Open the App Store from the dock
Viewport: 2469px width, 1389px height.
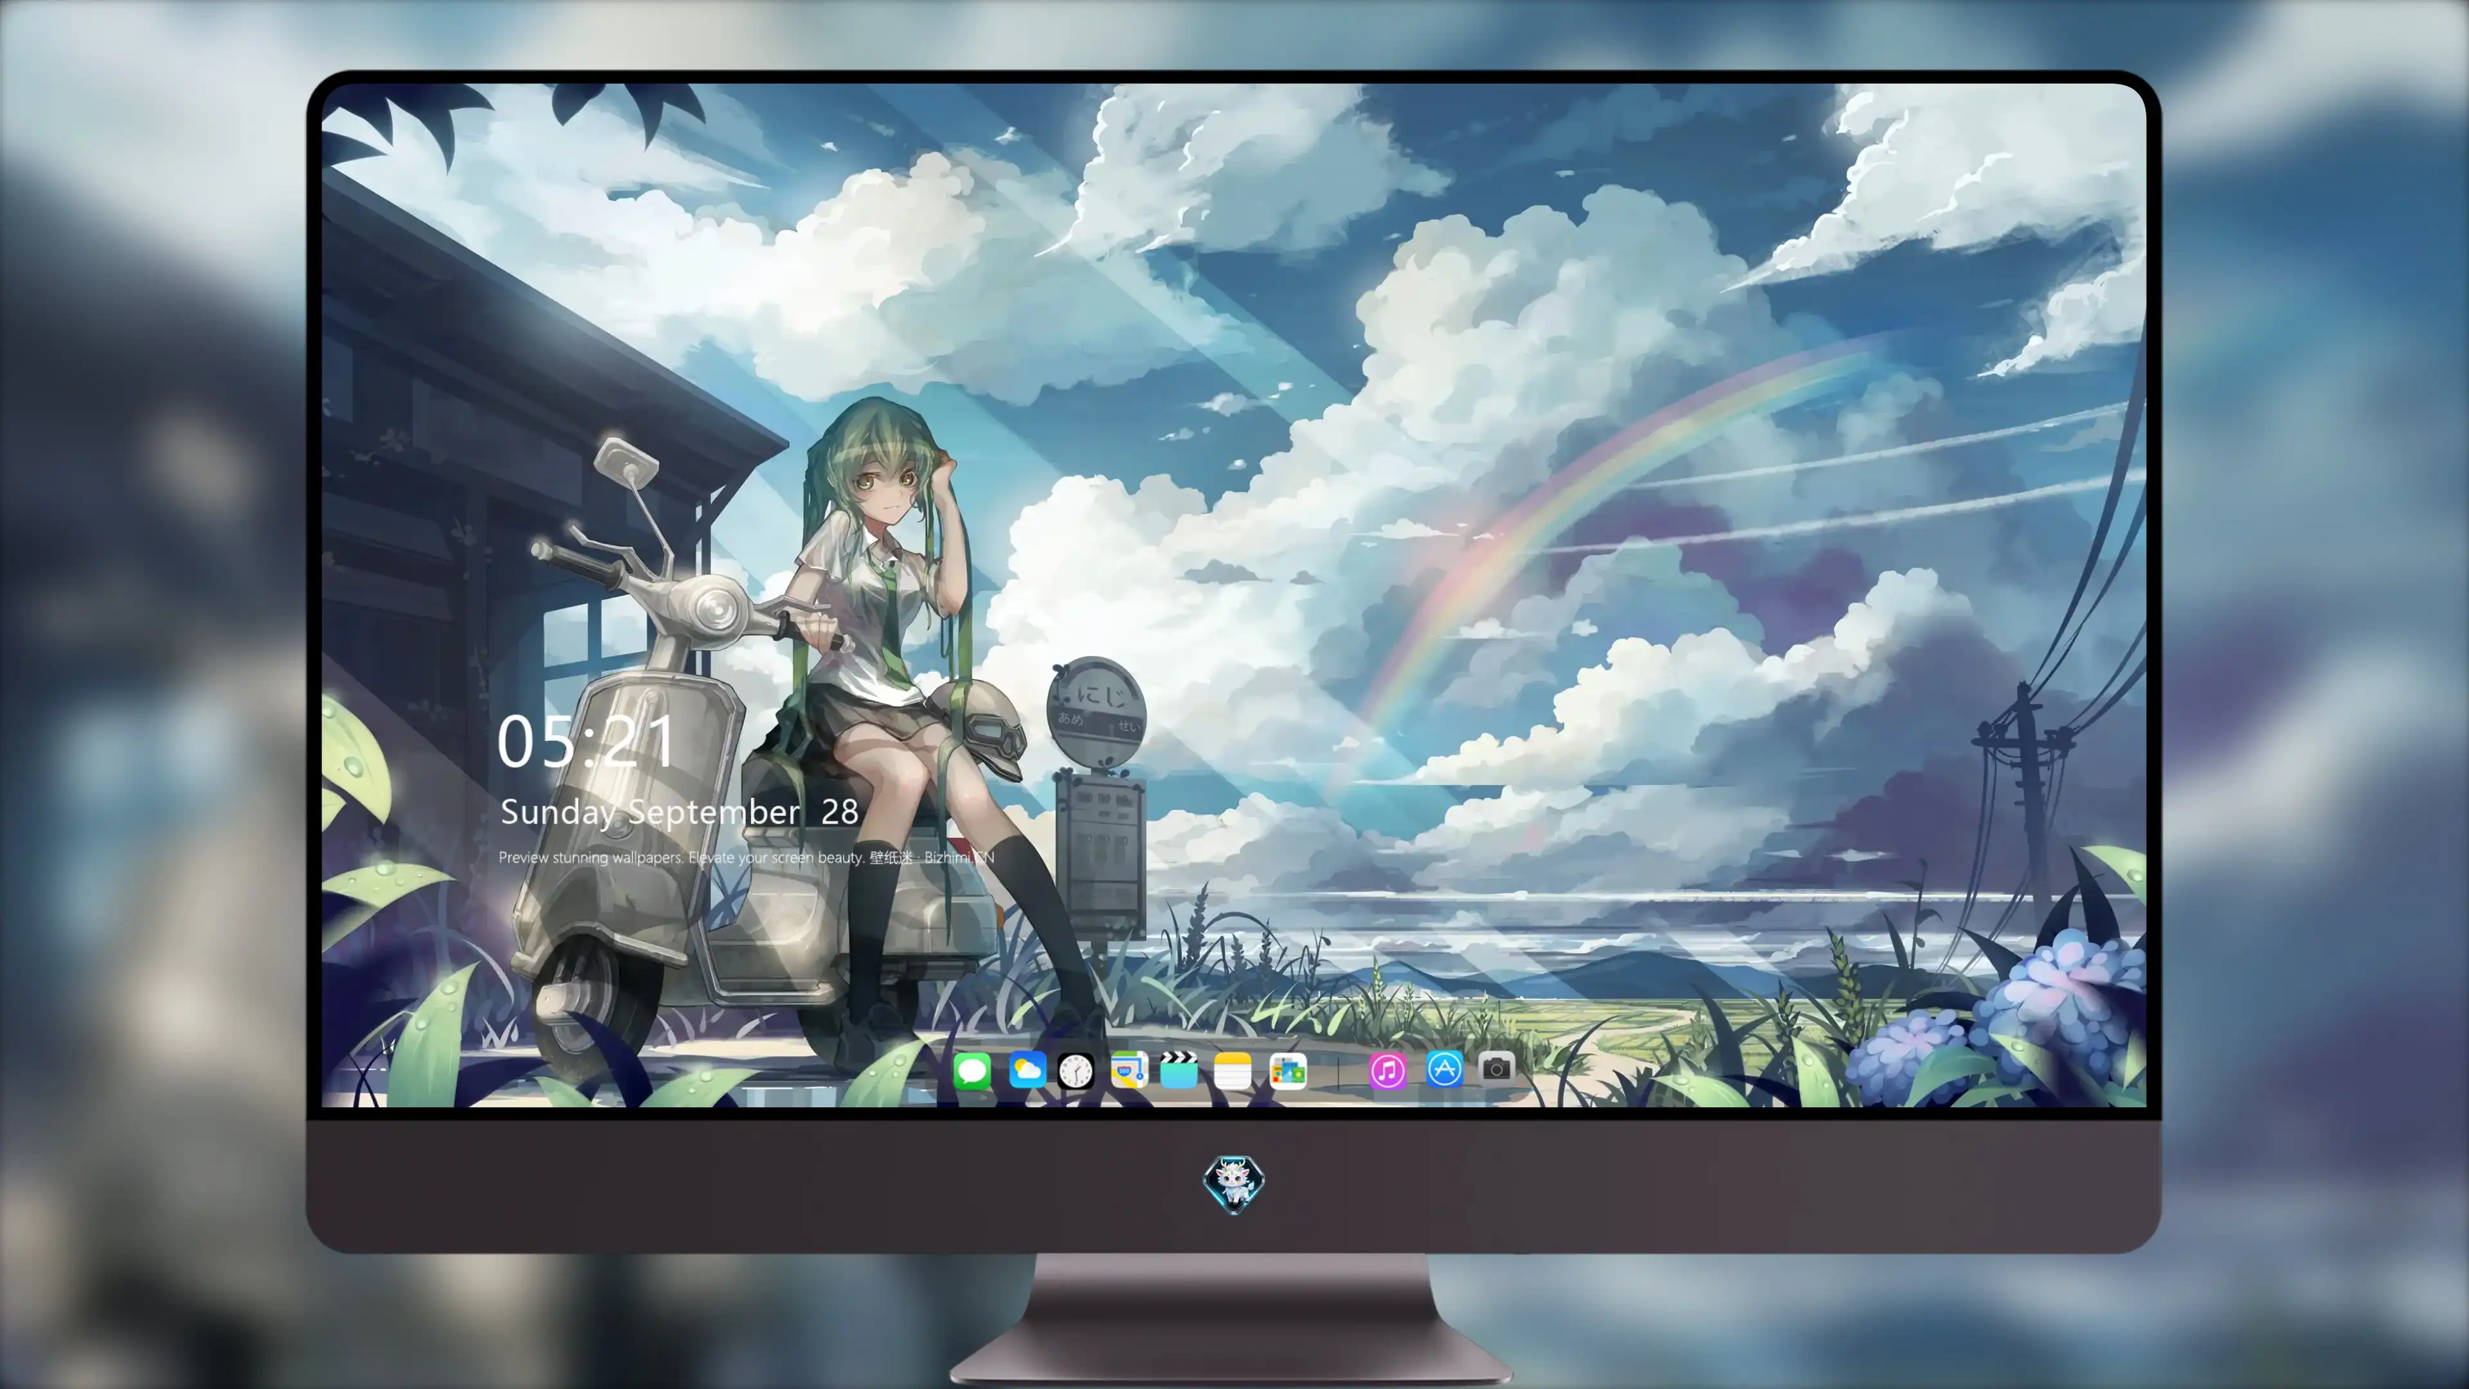(1444, 1069)
